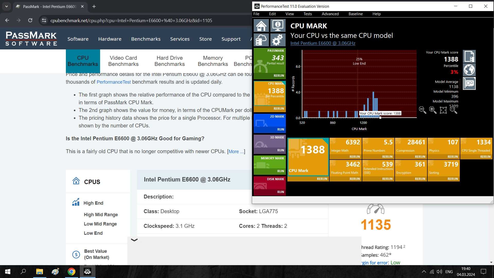Open the notification center icon
494x278 pixels.
coord(483,272)
